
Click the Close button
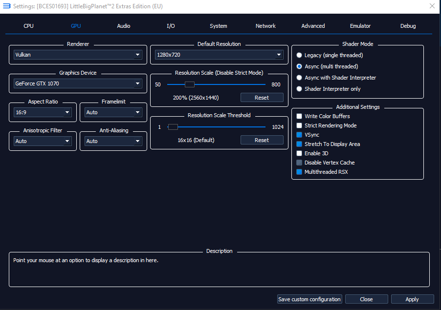pos(367,299)
